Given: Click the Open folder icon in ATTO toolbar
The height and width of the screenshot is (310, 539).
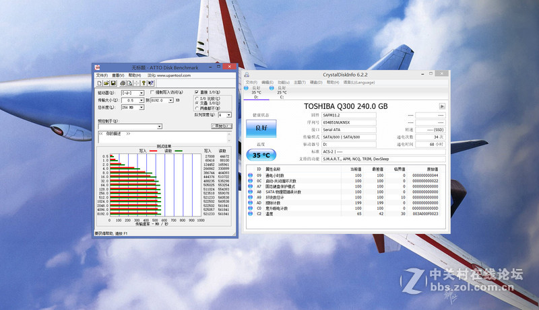Looking at the screenshot, I should 106,83.
